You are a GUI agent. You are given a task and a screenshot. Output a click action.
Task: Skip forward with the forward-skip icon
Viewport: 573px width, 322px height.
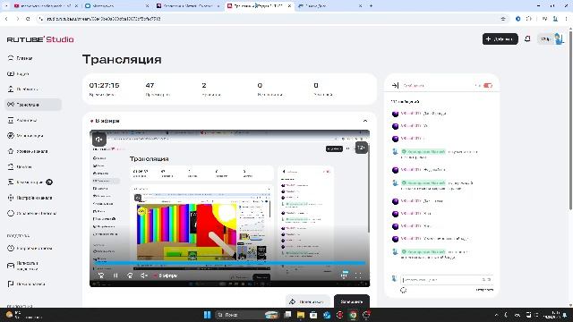coord(130,275)
